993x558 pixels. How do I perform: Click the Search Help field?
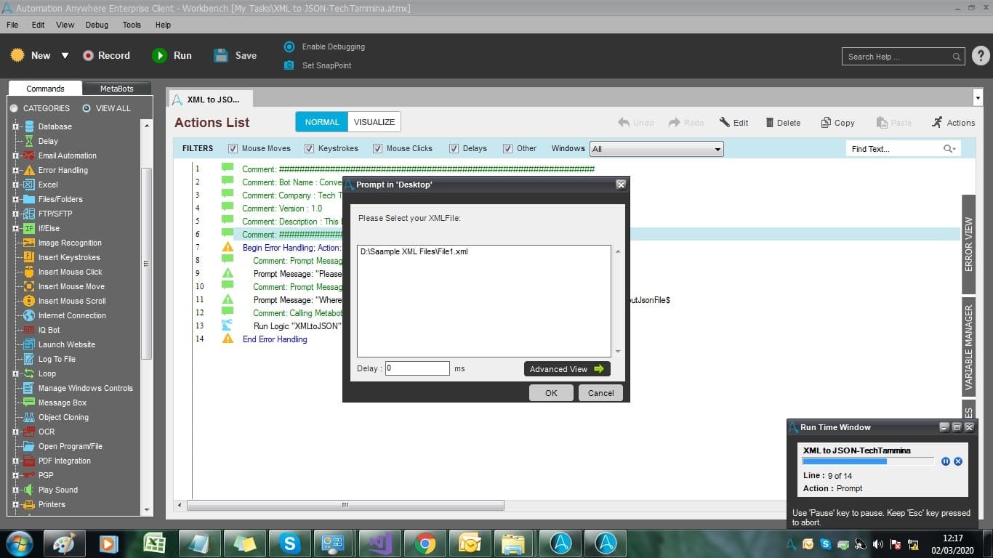click(904, 57)
